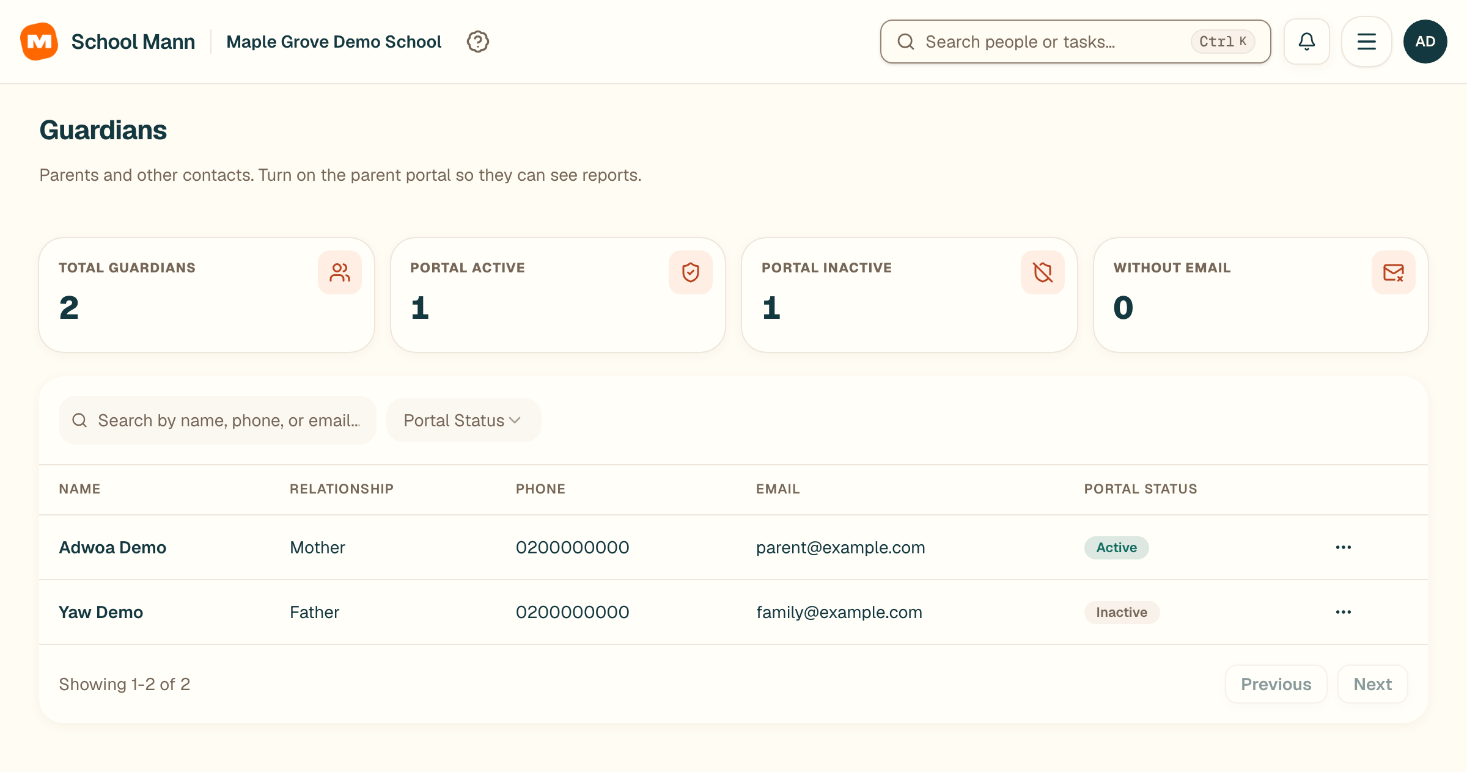Click the School Mann logo icon
1467x772 pixels.
point(39,42)
